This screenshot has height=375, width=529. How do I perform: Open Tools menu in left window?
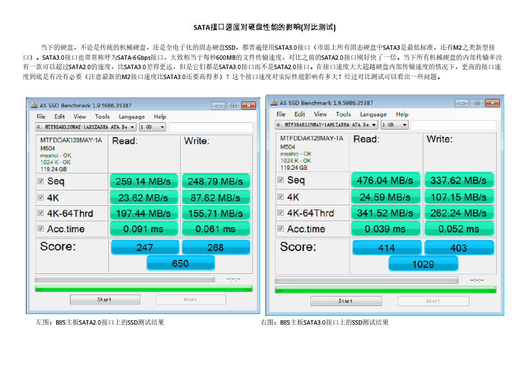point(102,117)
